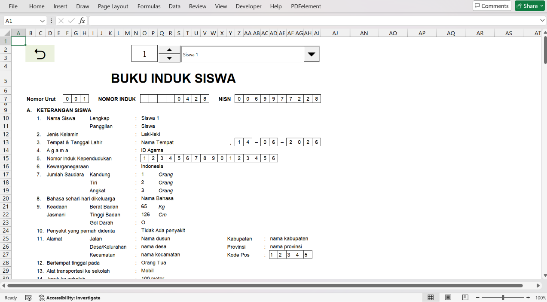This screenshot has height=302, width=547.
Task: Switch to the Formulas tab
Action: [149, 6]
